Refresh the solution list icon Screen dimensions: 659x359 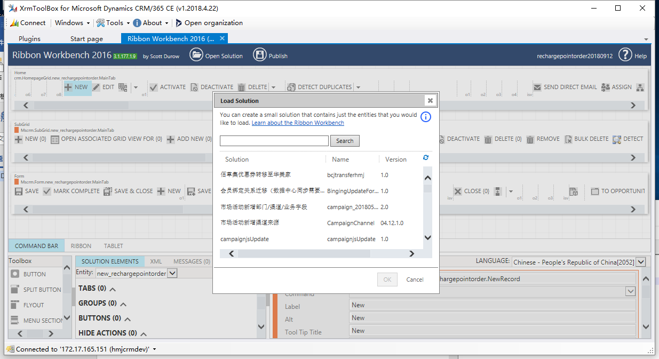click(425, 157)
